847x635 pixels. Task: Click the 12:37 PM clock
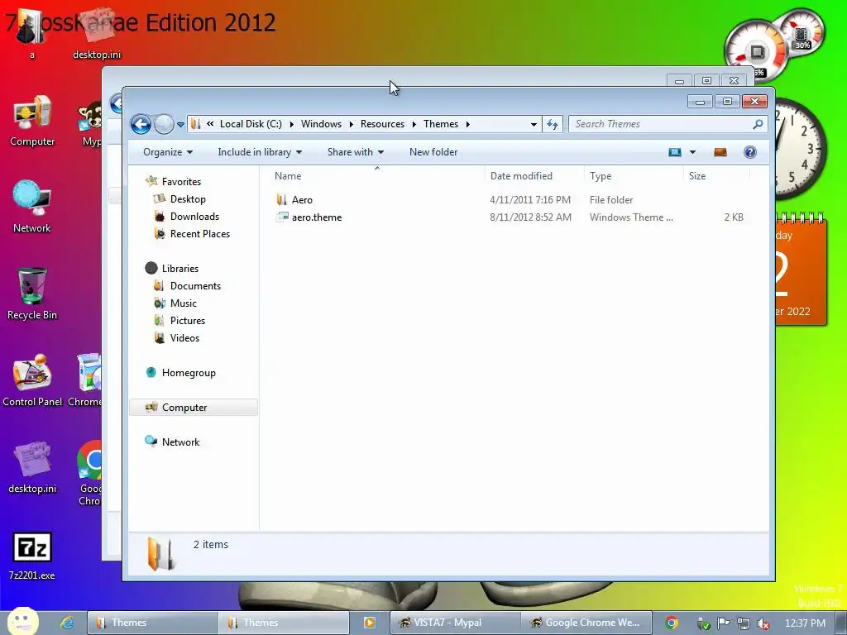point(805,623)
